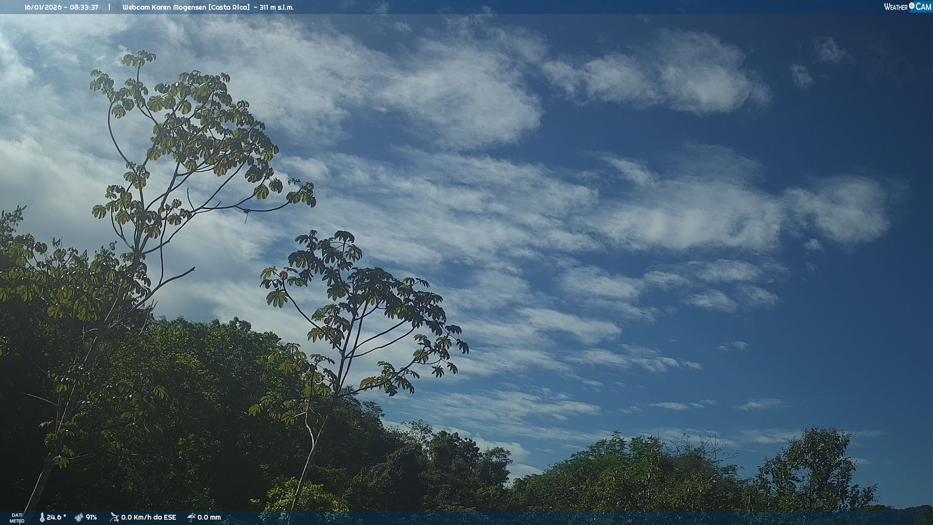This screenshot has height=525, width=933.
Task: Click the wind vane icon
Action: tap(114, 517)
